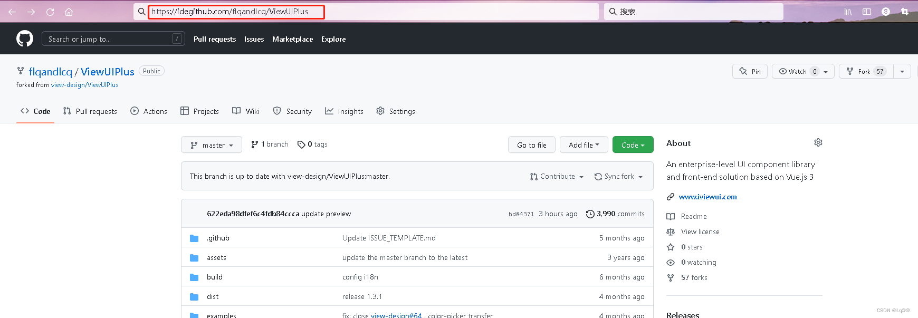Open upstream view-design/ViewUIPlus link
Viewport: 918px width, 318px height.
[84, 85]
